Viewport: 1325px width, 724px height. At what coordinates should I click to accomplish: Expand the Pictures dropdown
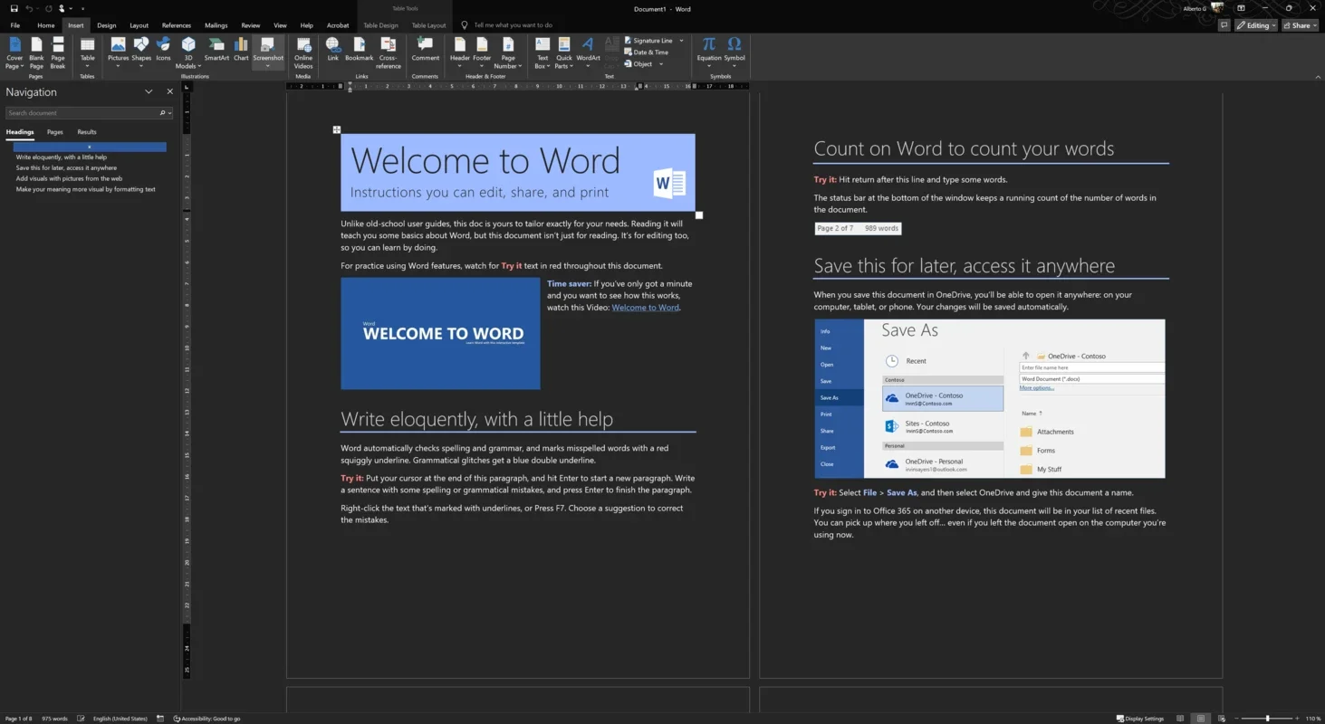[119, 52]
